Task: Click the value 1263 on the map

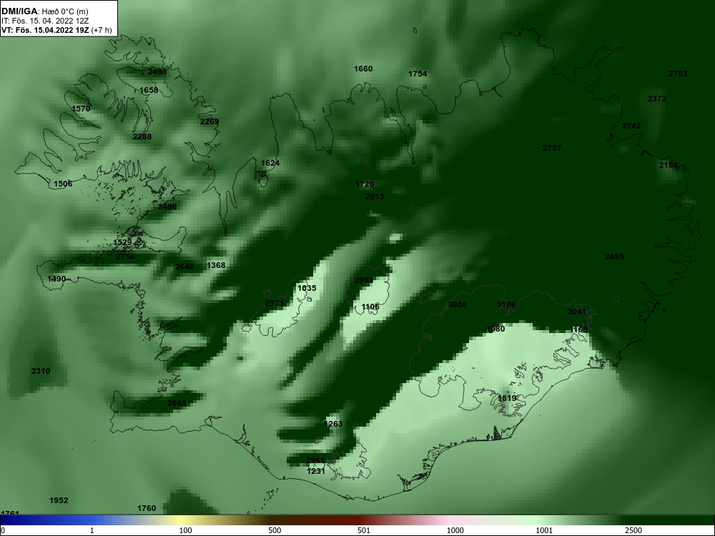Action: (x=333, y=425)
